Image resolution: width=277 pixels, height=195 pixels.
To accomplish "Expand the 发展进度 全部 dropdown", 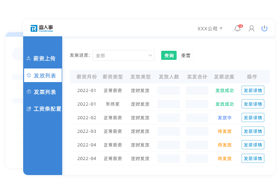I will point(124,55).
